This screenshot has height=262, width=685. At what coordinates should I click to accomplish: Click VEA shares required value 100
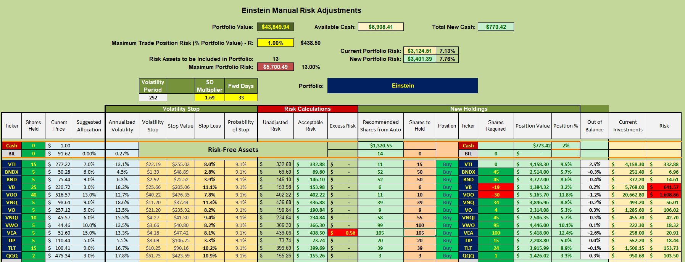pyautogui.click(x=496, y=233)
